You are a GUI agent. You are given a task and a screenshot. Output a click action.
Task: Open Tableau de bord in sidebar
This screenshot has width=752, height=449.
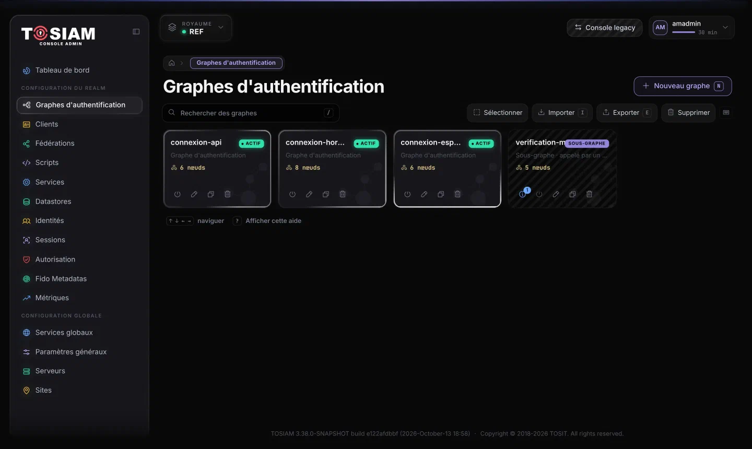[x=79, y=70]
